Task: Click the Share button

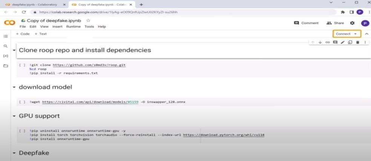Action: coord(335,23)
